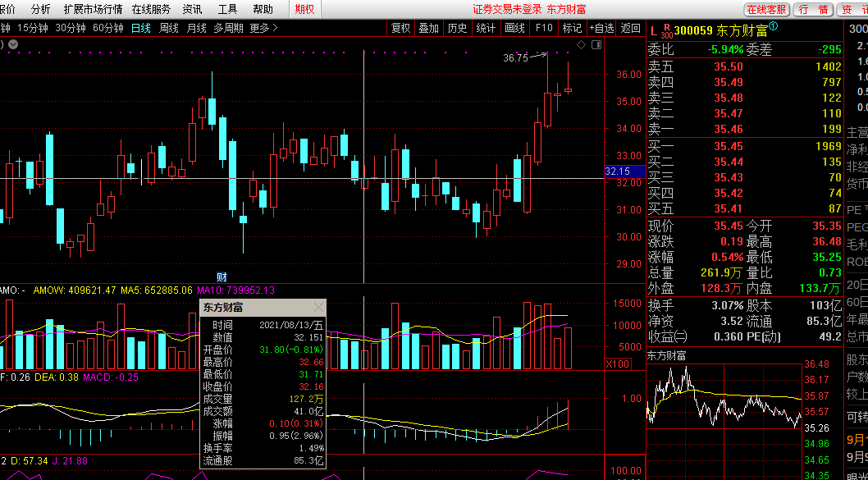The height and width of the screenshot is (480, 868).
Task: Click the 在线客服 button
Action: 767,9
